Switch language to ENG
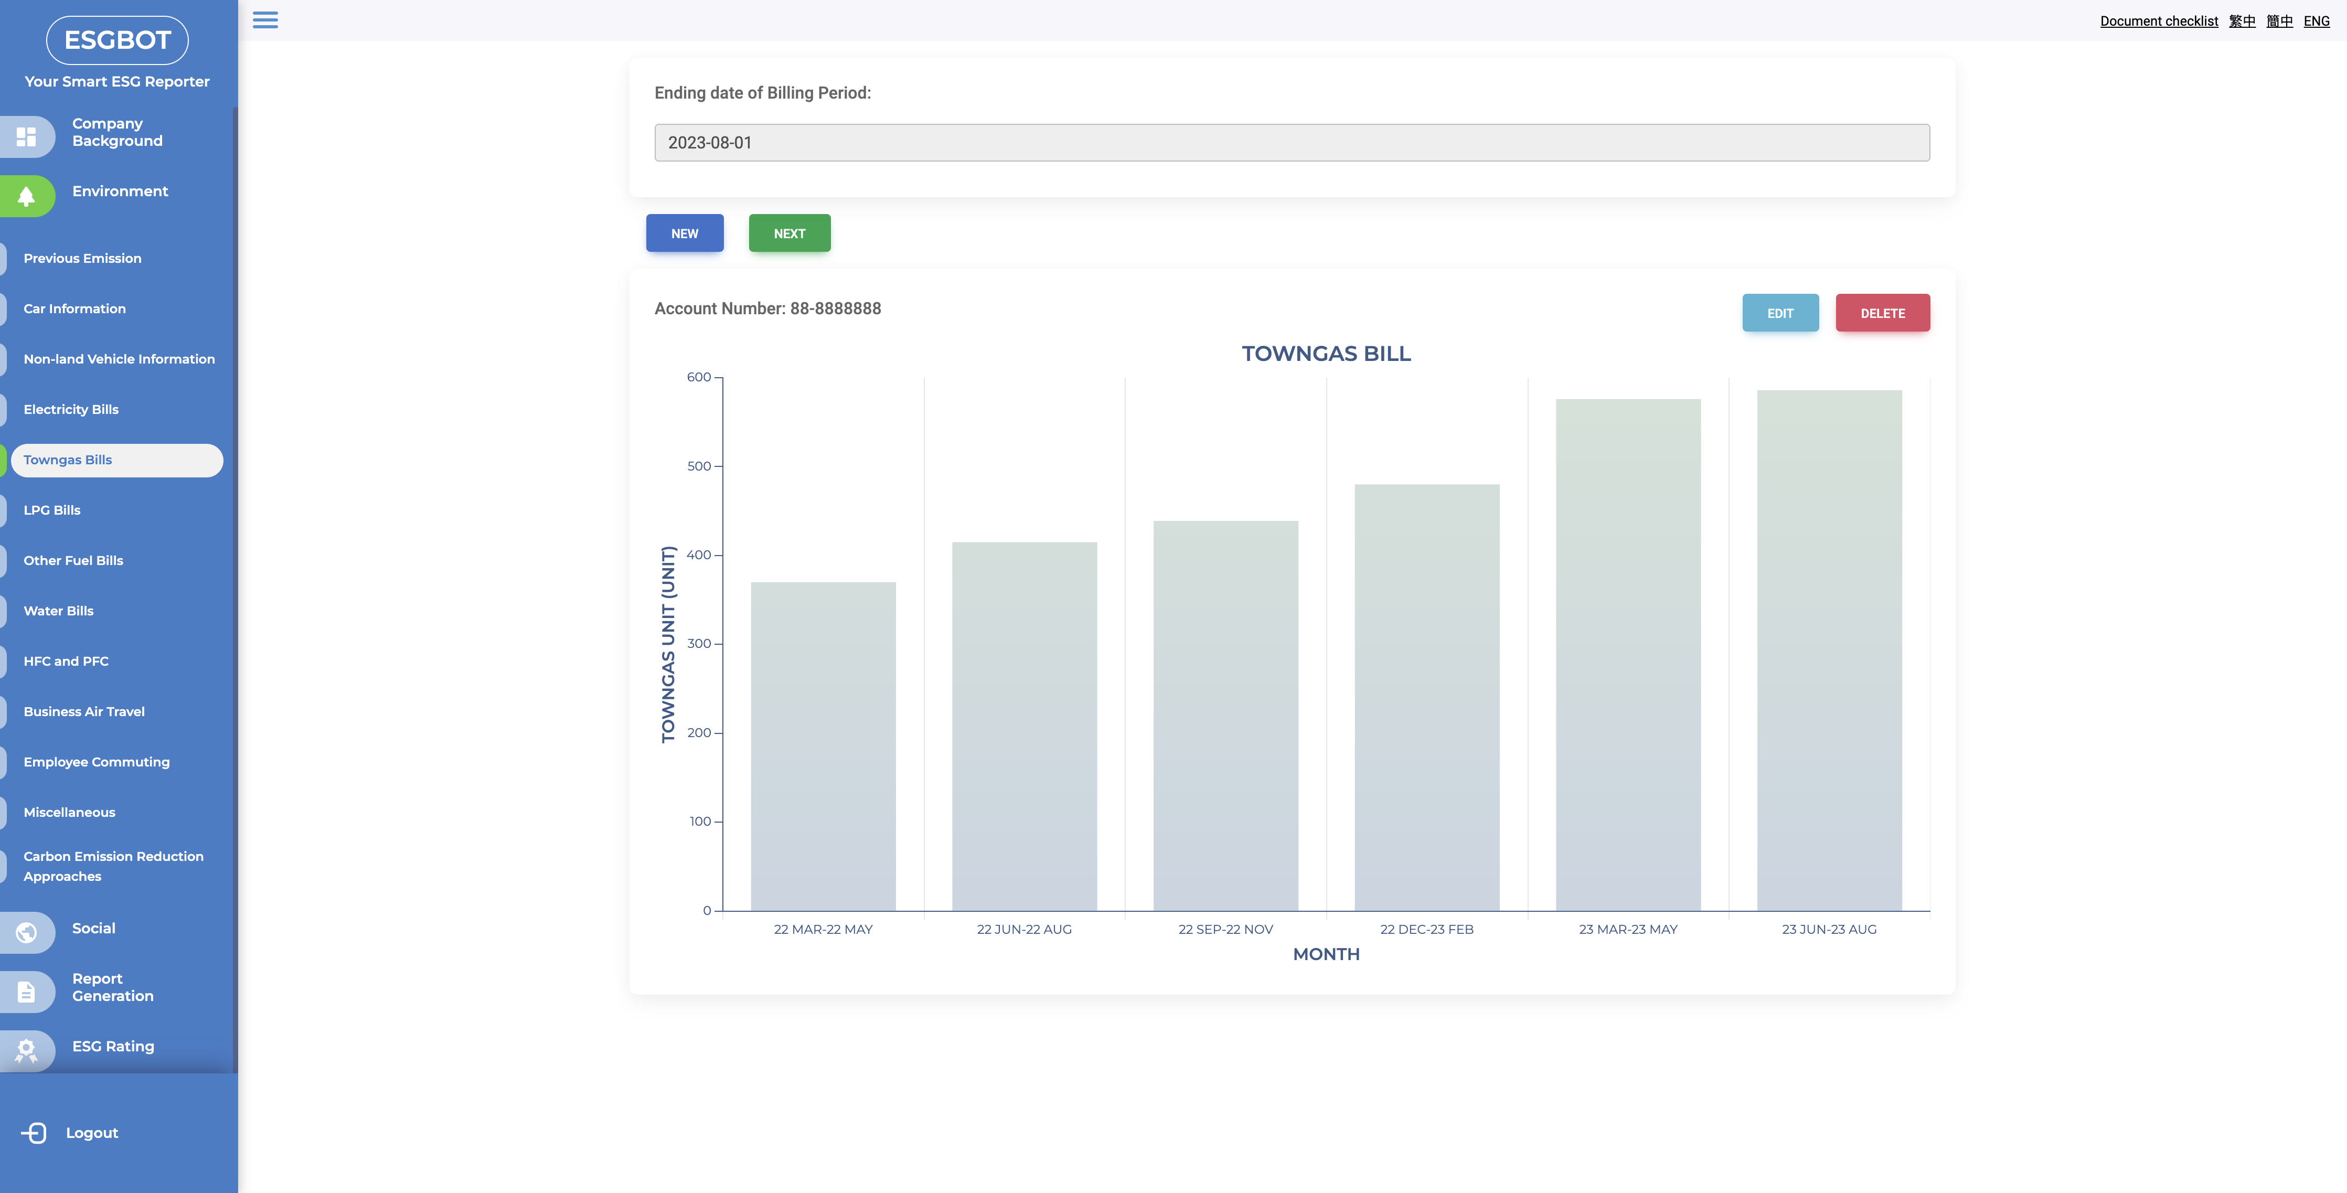Viewport: 2347px width, 1193px height. coord(2316,21)
